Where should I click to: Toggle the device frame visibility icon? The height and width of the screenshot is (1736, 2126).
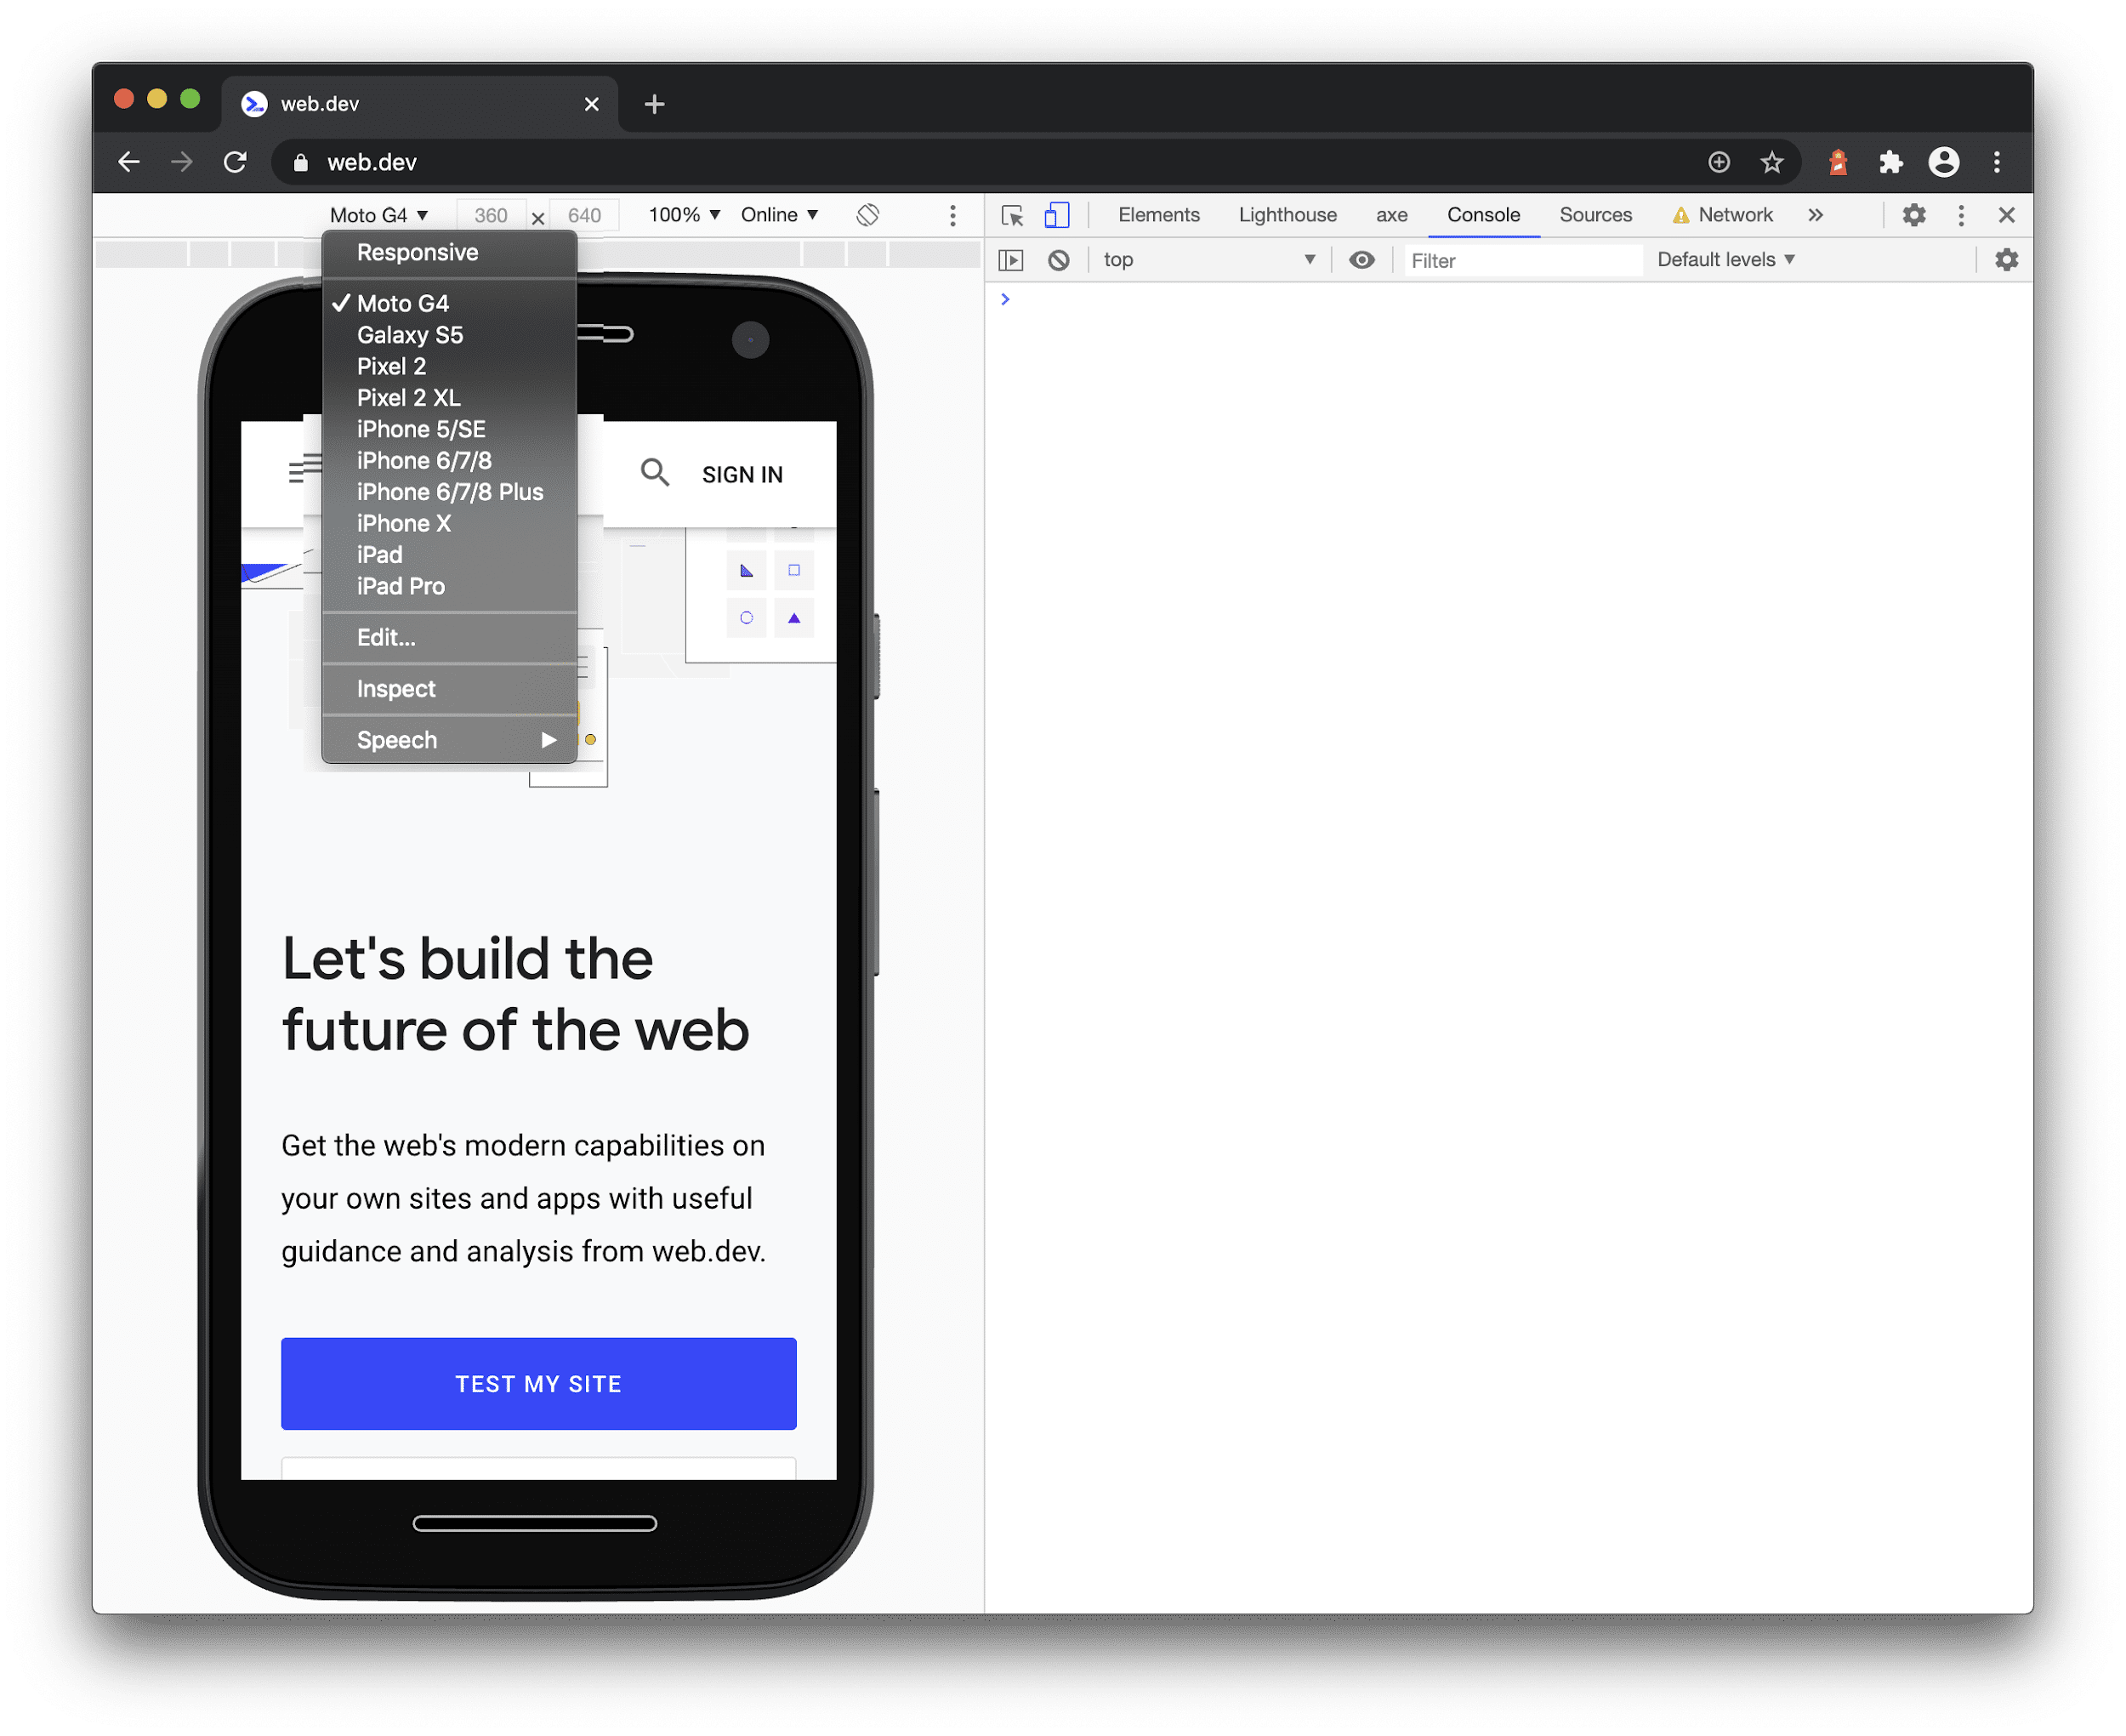coord(952,213)
